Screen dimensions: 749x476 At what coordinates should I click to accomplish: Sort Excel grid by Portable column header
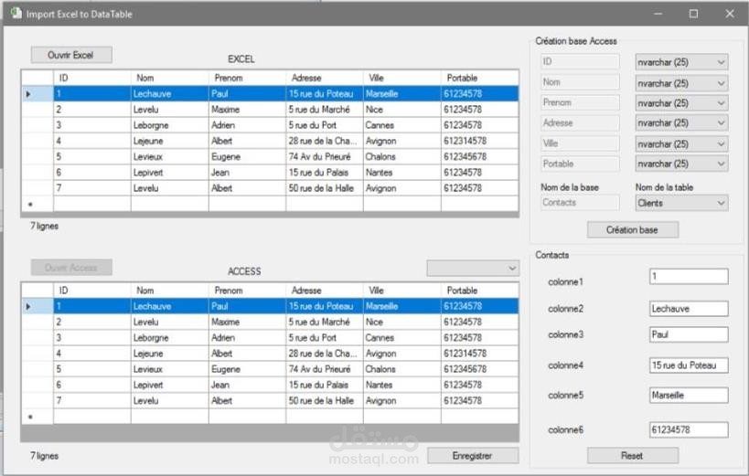pos(480,78)
